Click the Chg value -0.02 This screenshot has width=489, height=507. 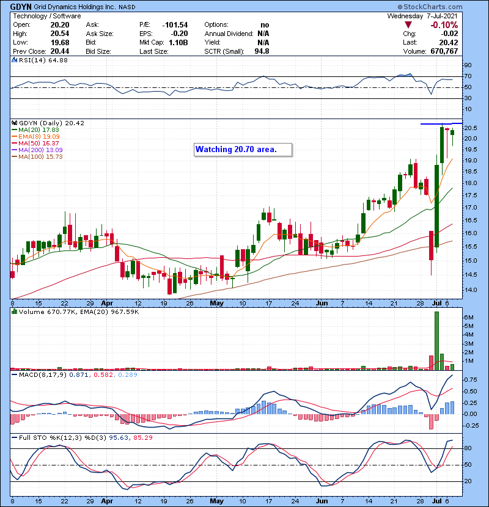click(x=449, y=34)
